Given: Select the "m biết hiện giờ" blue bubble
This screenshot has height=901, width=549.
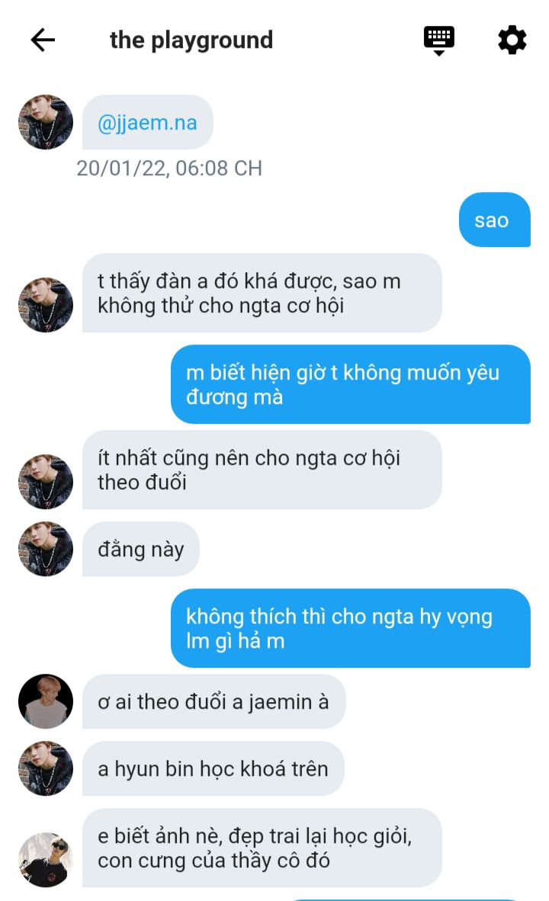Looking at the screenshot, I should pyautogui.click(x=351, y=384).
